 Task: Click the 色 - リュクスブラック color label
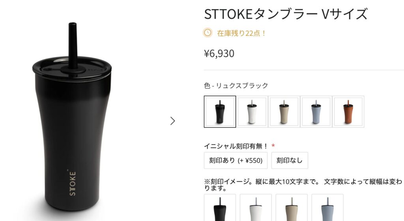tap(236, 85)
